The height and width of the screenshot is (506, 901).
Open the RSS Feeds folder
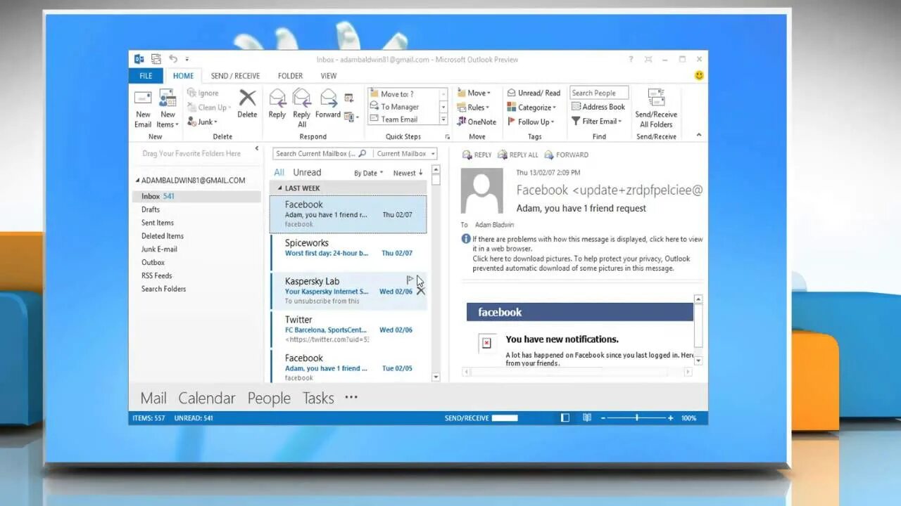(x=156, y=276)
